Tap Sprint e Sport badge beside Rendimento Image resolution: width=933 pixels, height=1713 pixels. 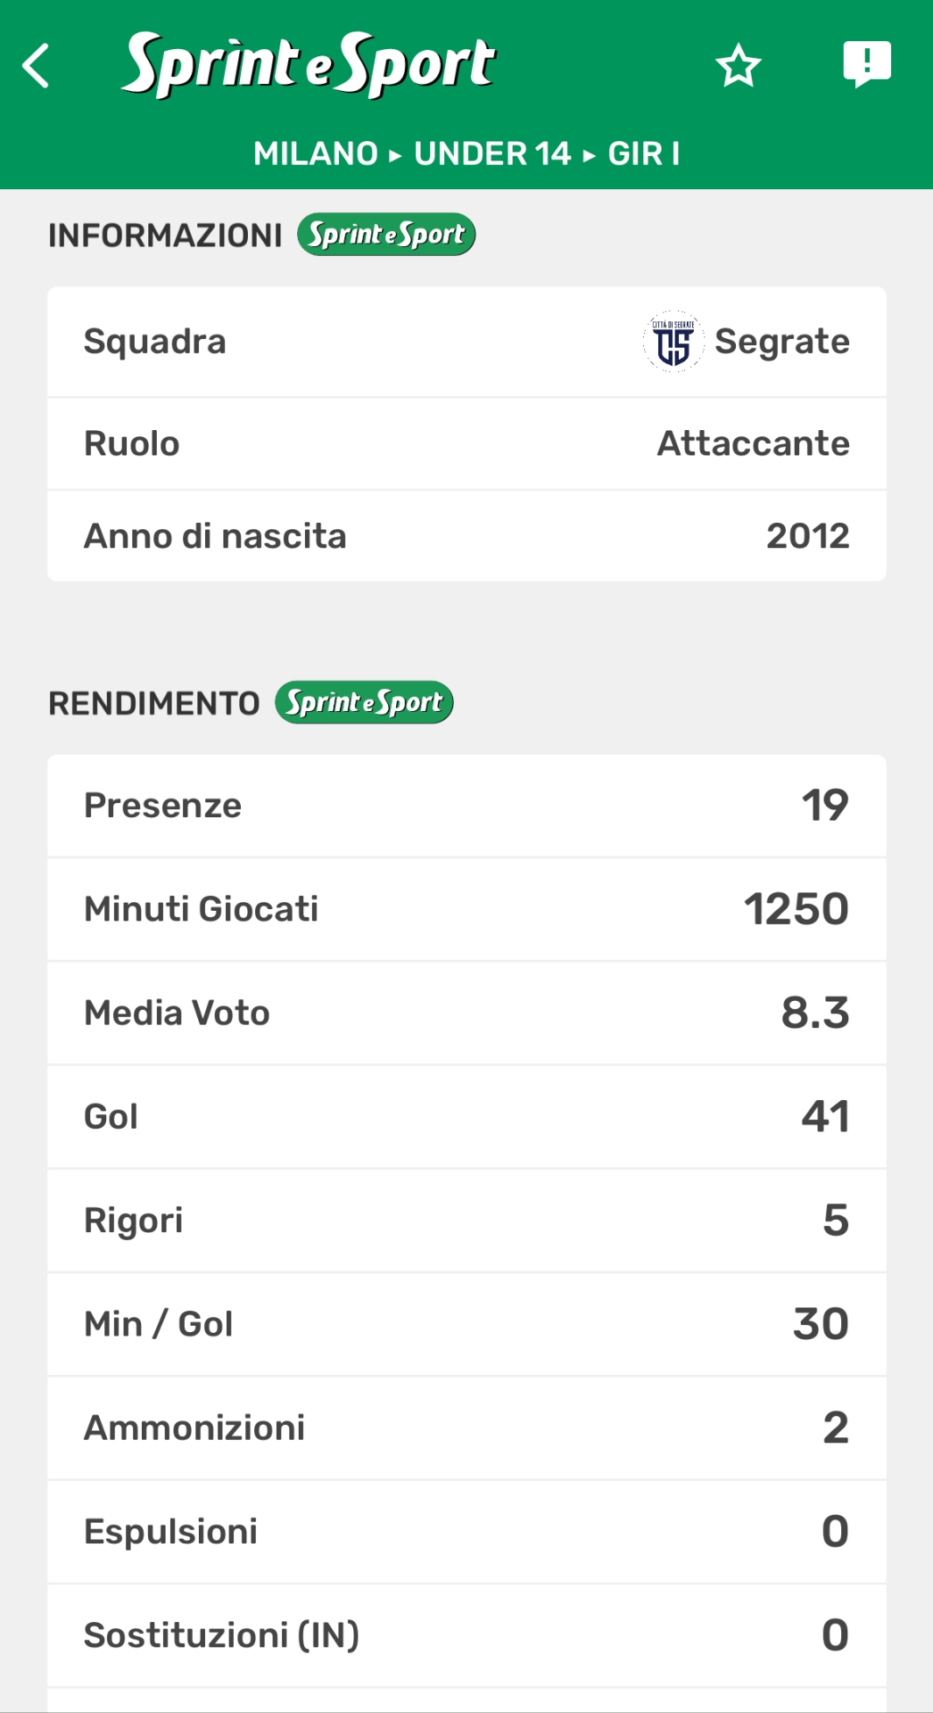(x=364, y=703)
